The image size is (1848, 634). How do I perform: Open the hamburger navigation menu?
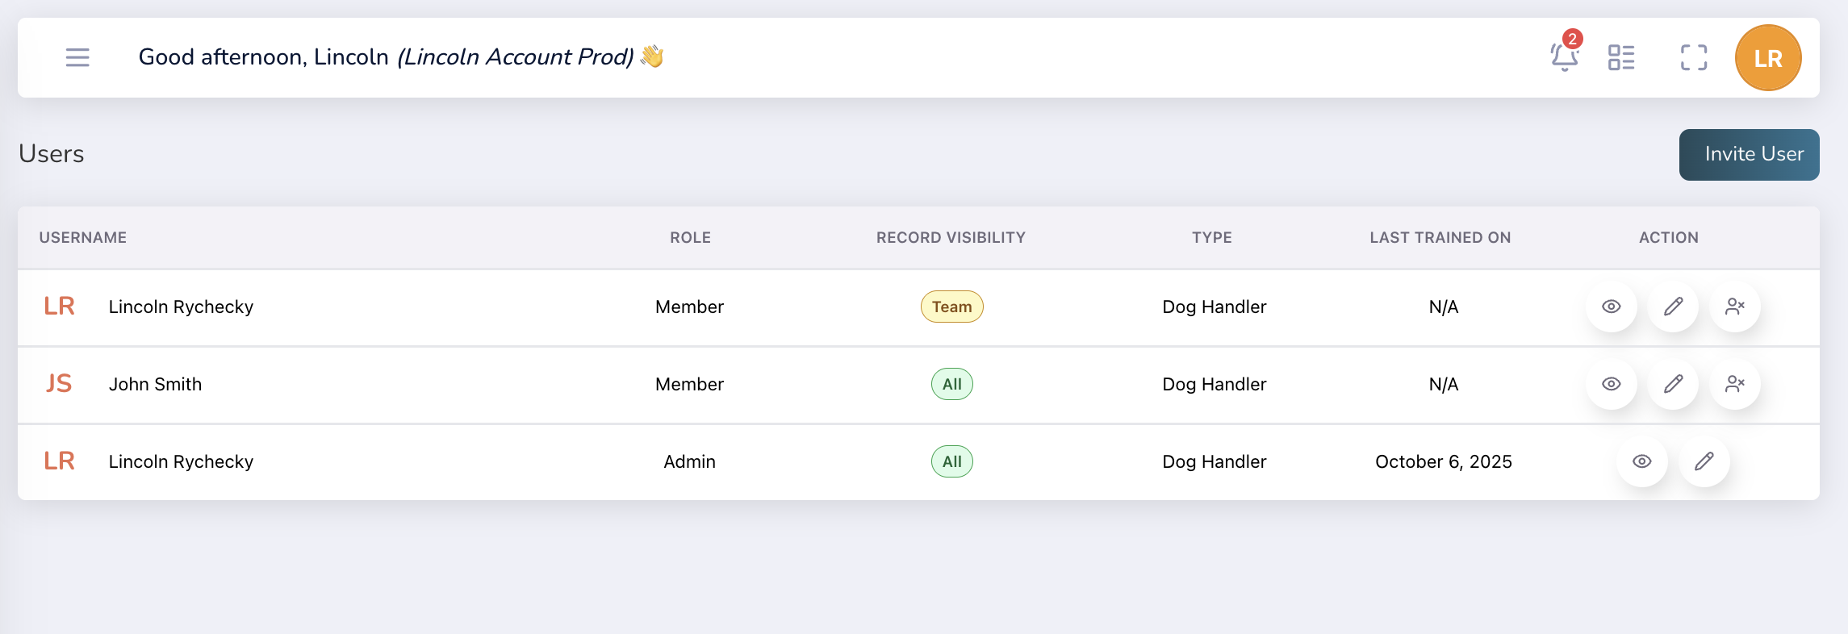pos(77,57)
